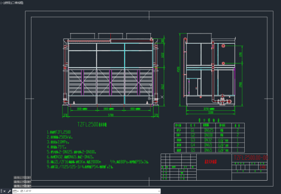Select table cell G4
This screenshot has height=194, width=281.
[x=192, y=145]
